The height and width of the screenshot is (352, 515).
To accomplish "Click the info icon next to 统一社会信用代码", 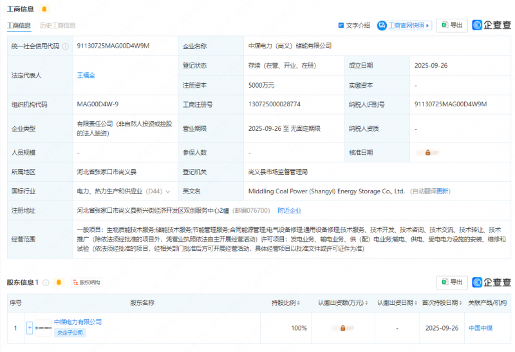I will point(65,46).
